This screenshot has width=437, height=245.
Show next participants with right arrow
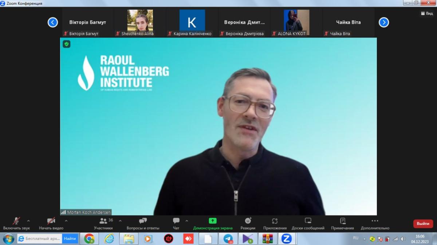(x=383, y=23)
